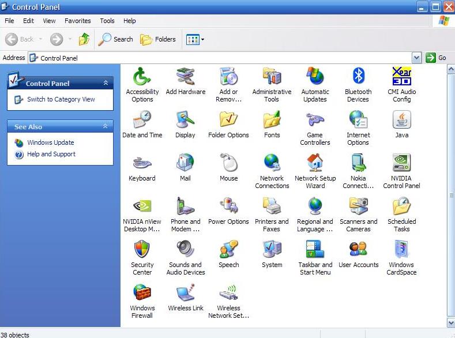
Task: Switch to Category View link
Action: (x=61, y=99)
